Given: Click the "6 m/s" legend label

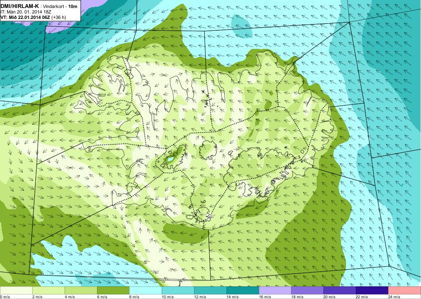Looking at the screenshot, I should (x=102, y=297).
